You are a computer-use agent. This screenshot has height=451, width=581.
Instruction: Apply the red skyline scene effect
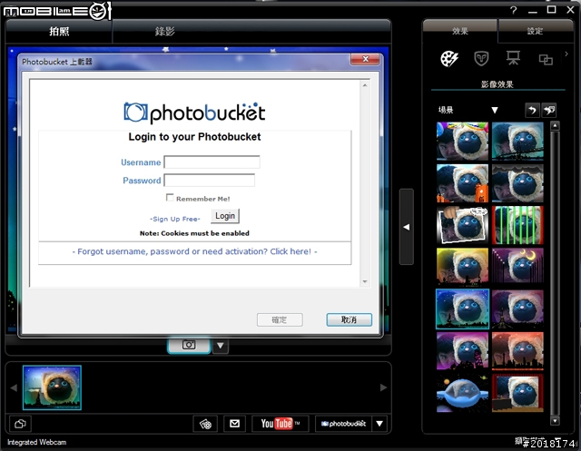coord(517,350)
